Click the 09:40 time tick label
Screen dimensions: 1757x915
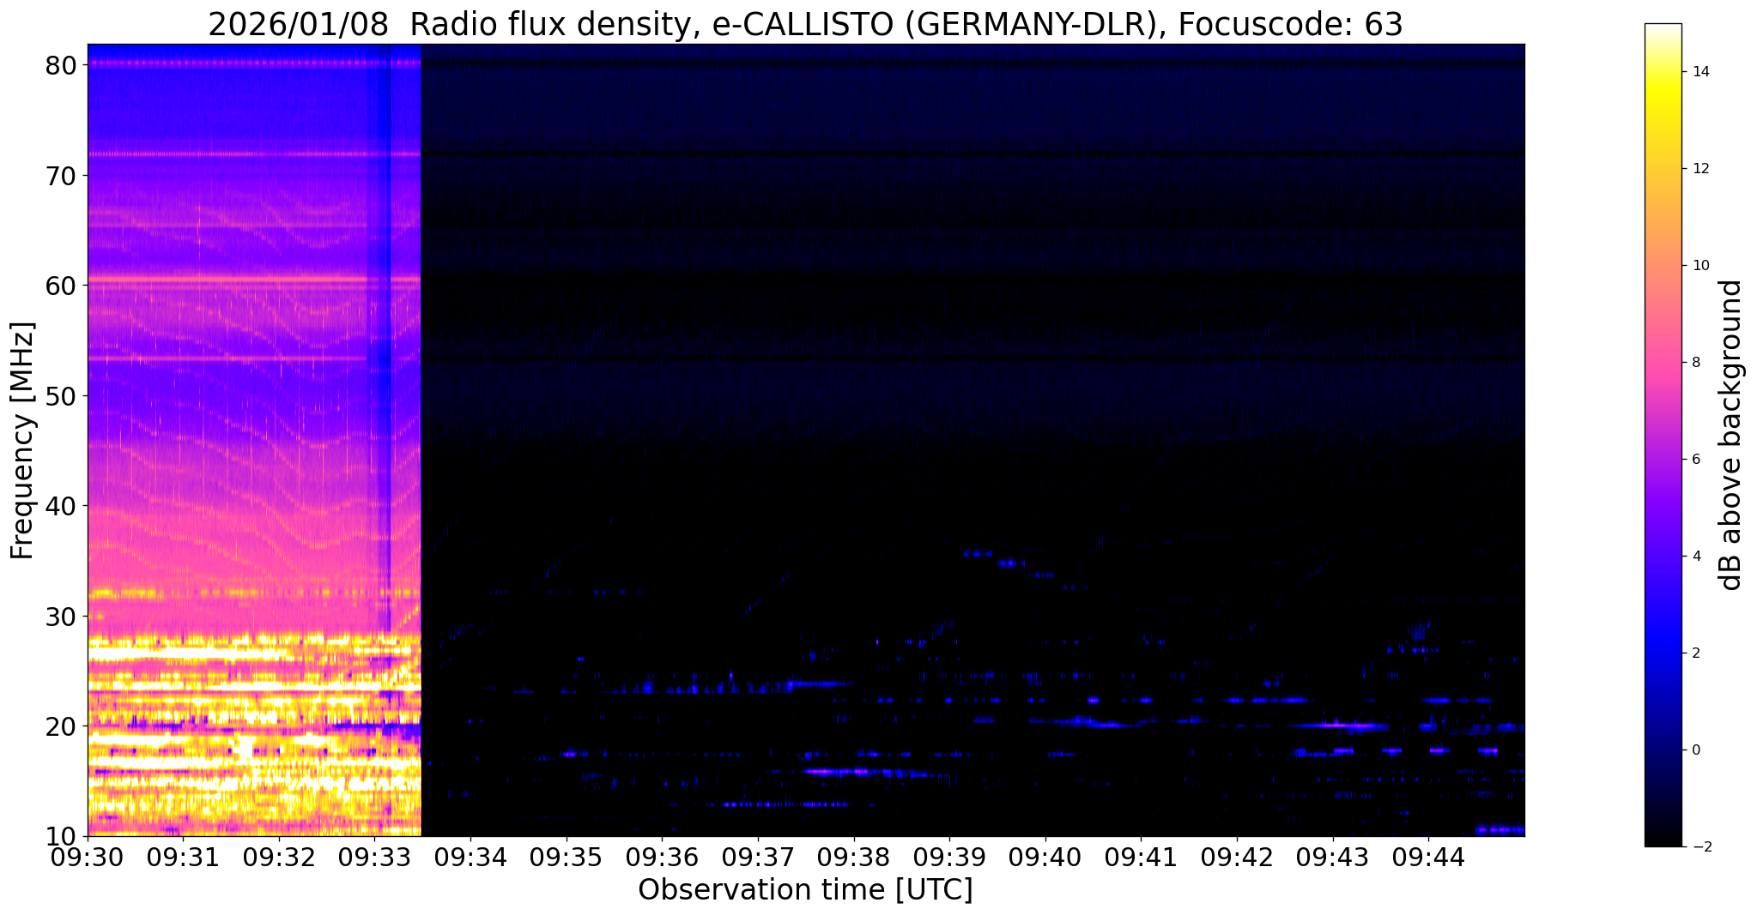click(1045, 857)
